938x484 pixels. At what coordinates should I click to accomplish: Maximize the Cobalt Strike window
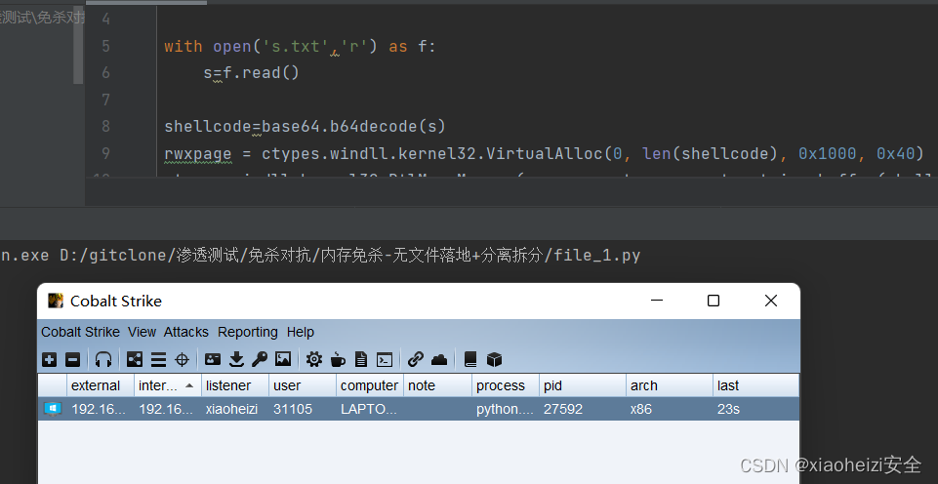[714, 301]
